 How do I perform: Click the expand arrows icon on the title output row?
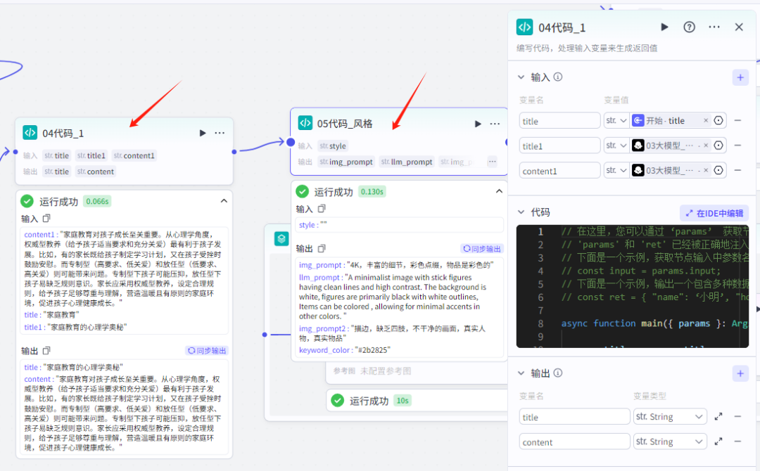[x=718, y=416]
